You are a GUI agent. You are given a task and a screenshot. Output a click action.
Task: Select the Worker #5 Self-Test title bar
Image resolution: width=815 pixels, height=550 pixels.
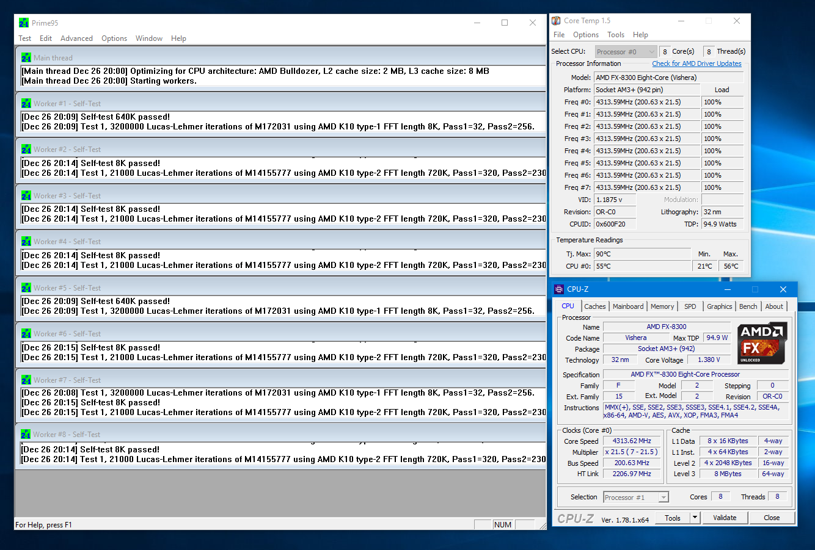click(280, 288)
